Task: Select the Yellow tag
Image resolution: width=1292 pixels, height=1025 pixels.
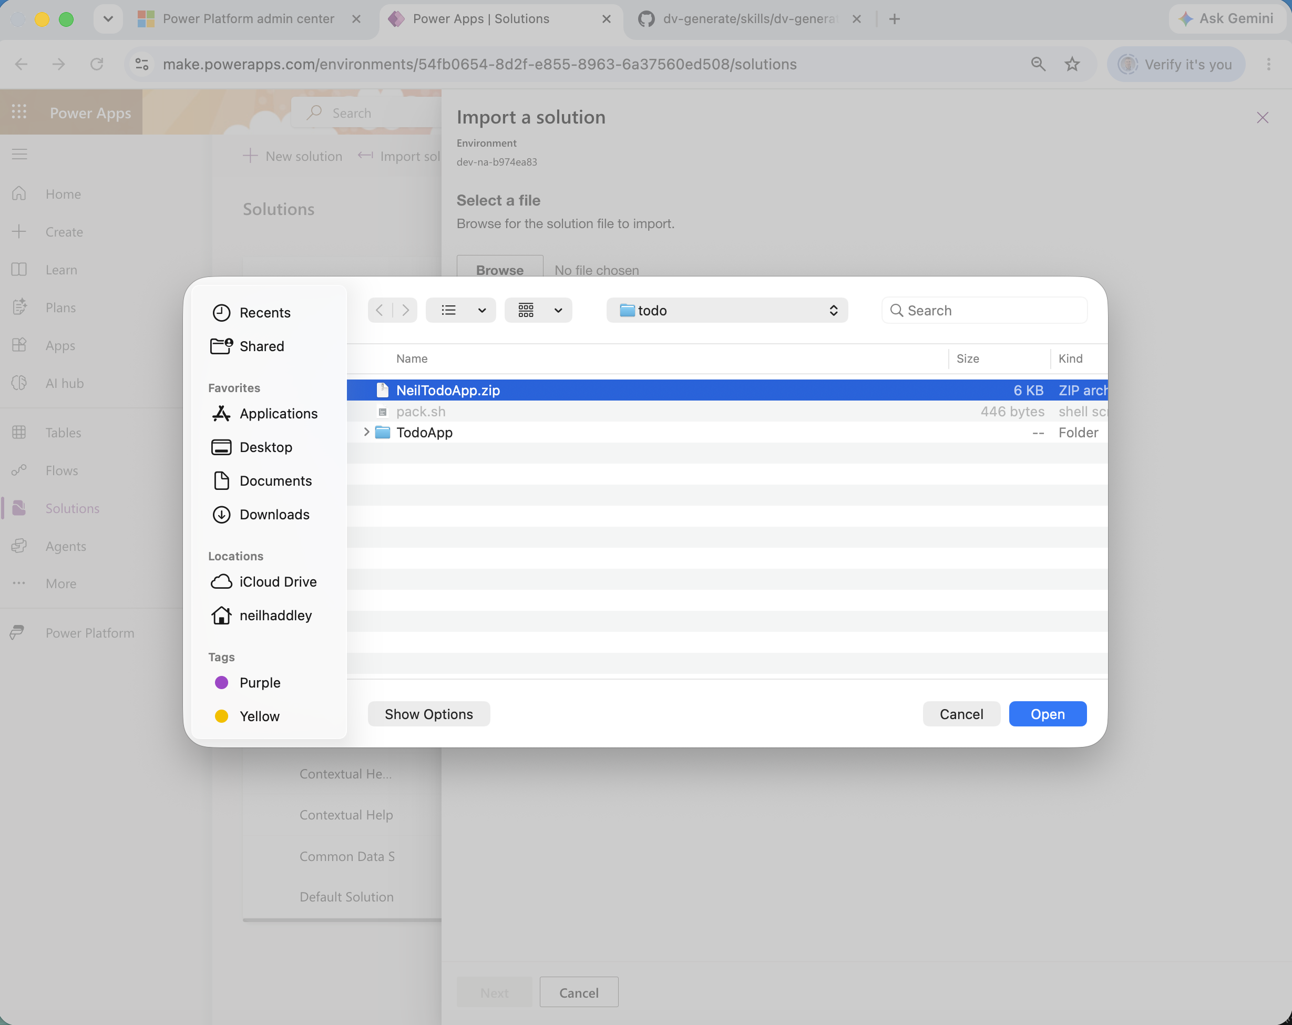Action: click(247, 716)
